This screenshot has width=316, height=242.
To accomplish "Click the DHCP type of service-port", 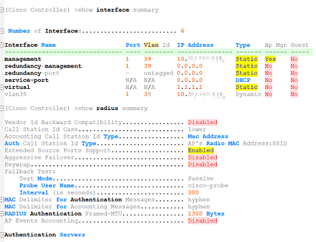I will [243, 80].
